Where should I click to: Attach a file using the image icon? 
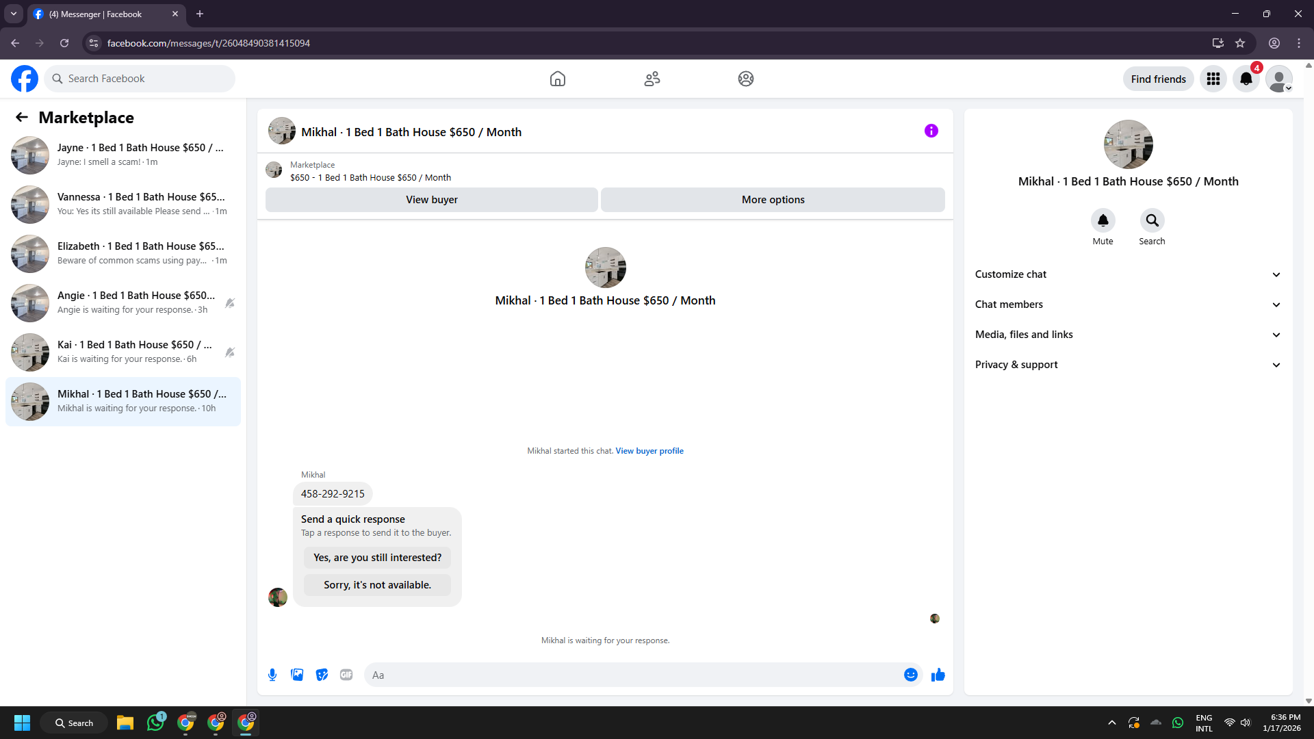coord(297,675)
